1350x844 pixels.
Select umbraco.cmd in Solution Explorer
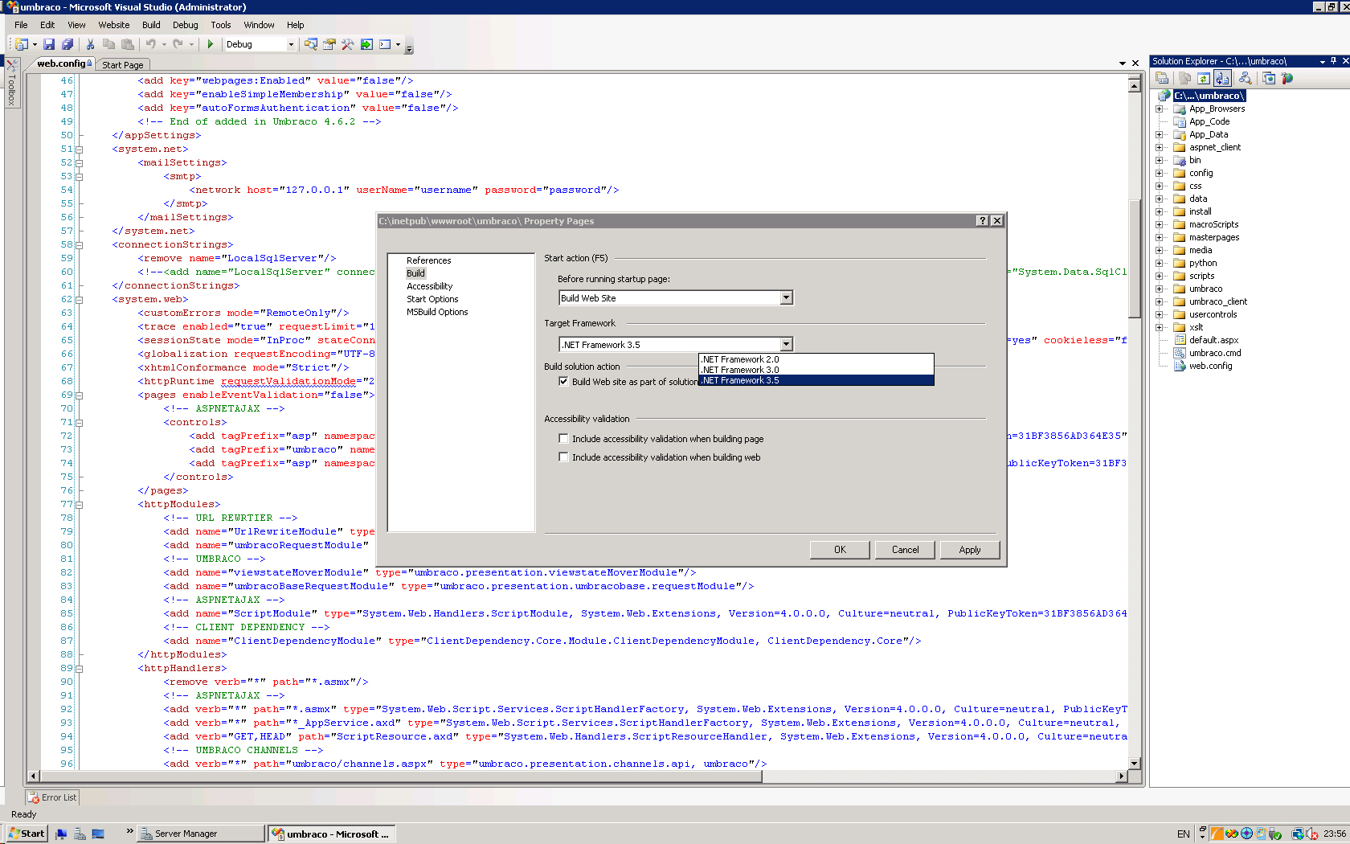point(1215,354)
